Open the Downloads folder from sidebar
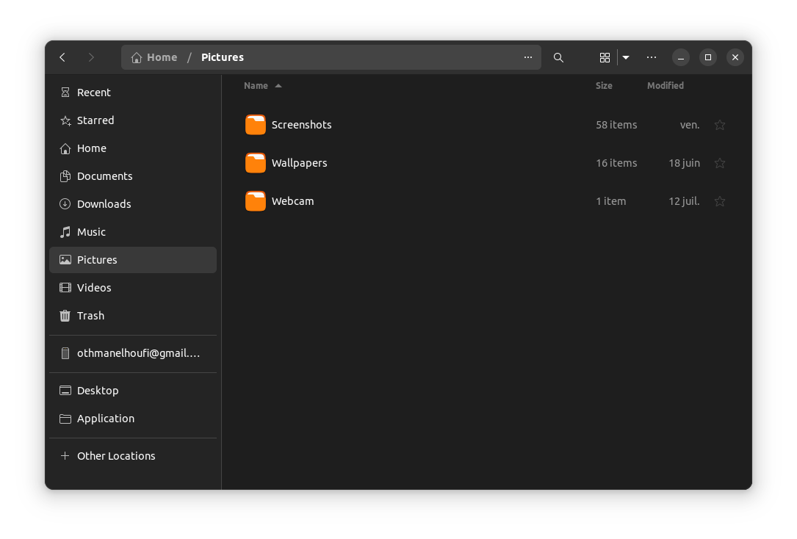The height and width of the screenshot is (539, 797). tap(103, 203)
